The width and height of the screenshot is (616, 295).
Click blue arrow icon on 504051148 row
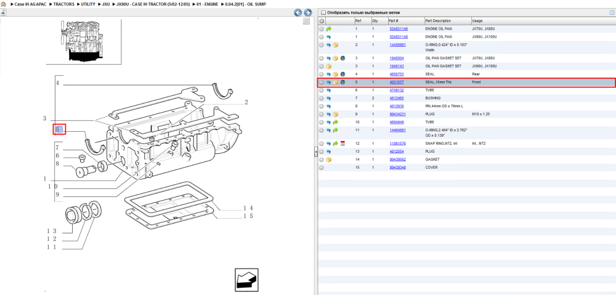coord(328,37)
